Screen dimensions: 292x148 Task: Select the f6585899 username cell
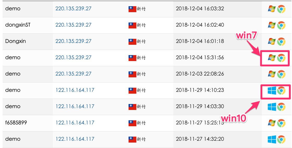(x=16, y=123)
